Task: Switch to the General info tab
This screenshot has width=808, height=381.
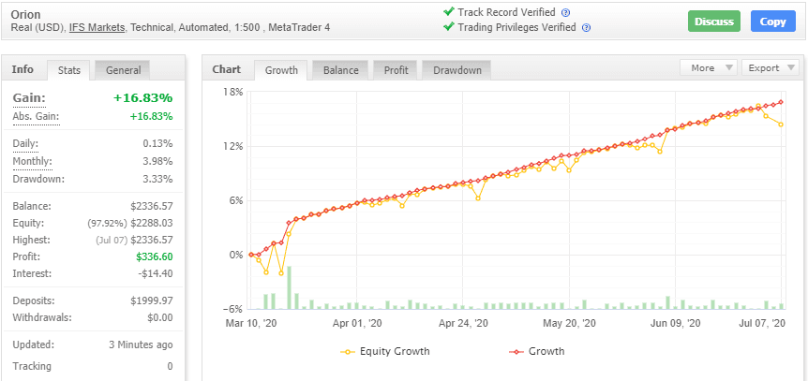Action: pyautogui.click(x=123, y=70)
